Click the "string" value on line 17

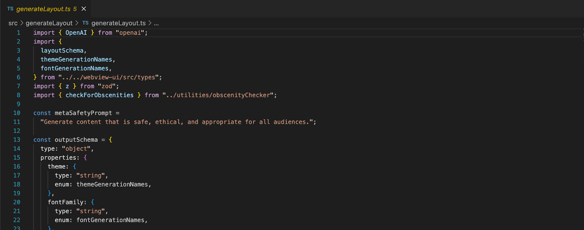pyautogui.click(x=91, y=176)
